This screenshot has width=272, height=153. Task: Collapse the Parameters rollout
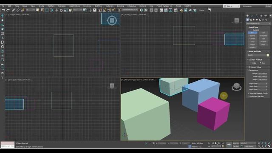[x=253, y=70]
